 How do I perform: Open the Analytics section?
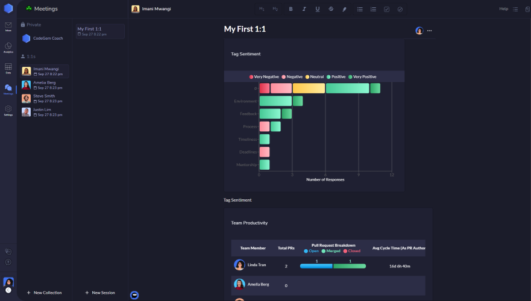[8, 48]
